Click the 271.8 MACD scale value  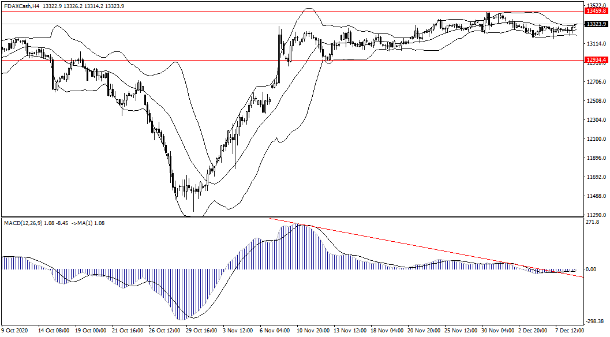(592, 222)
